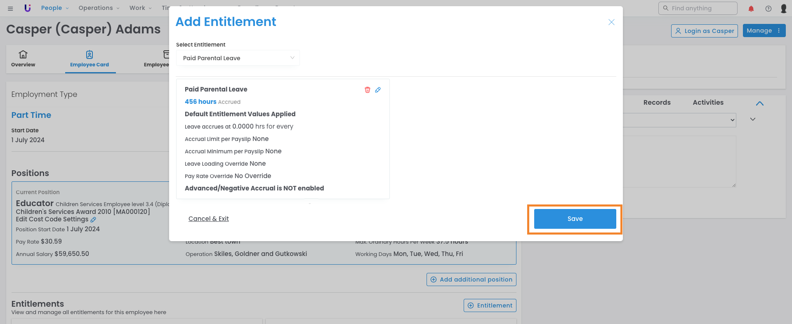Click the app logo icon

[x=28, y=8]
